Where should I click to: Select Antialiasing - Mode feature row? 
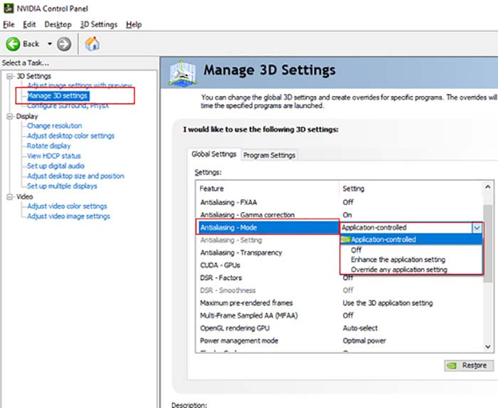(x=267, y=228)
